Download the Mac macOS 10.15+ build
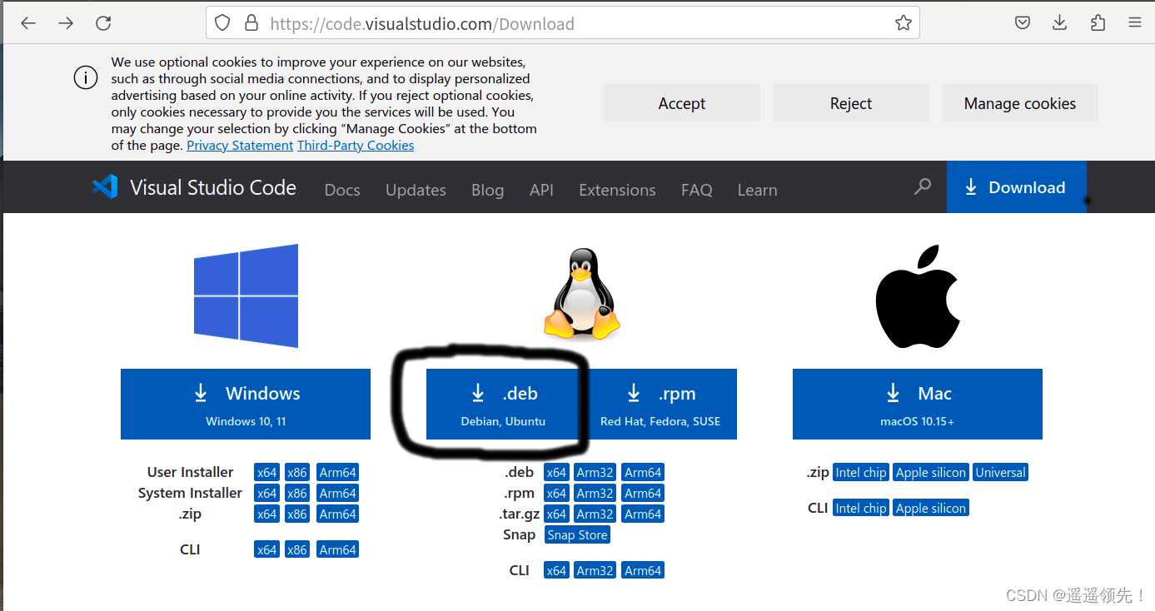This screenshot has width=1155, height=611. (x=918, y=404)
